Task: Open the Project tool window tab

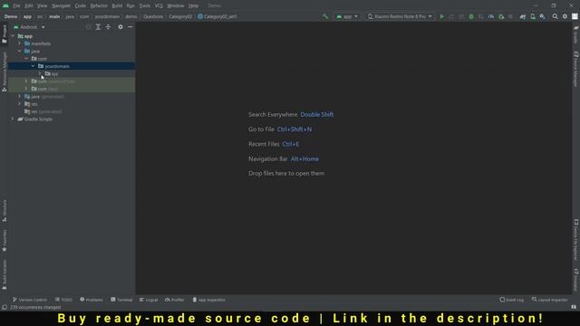Action: tap(5, 34)
